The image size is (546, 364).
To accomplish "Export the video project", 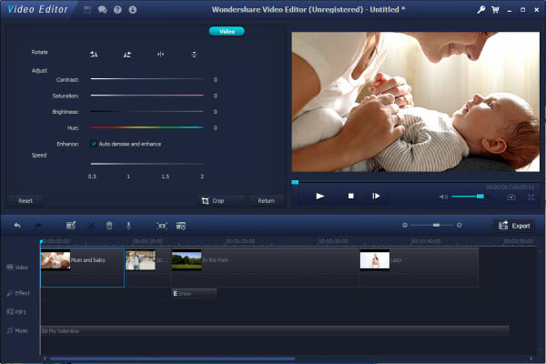I will click(514, 226).
